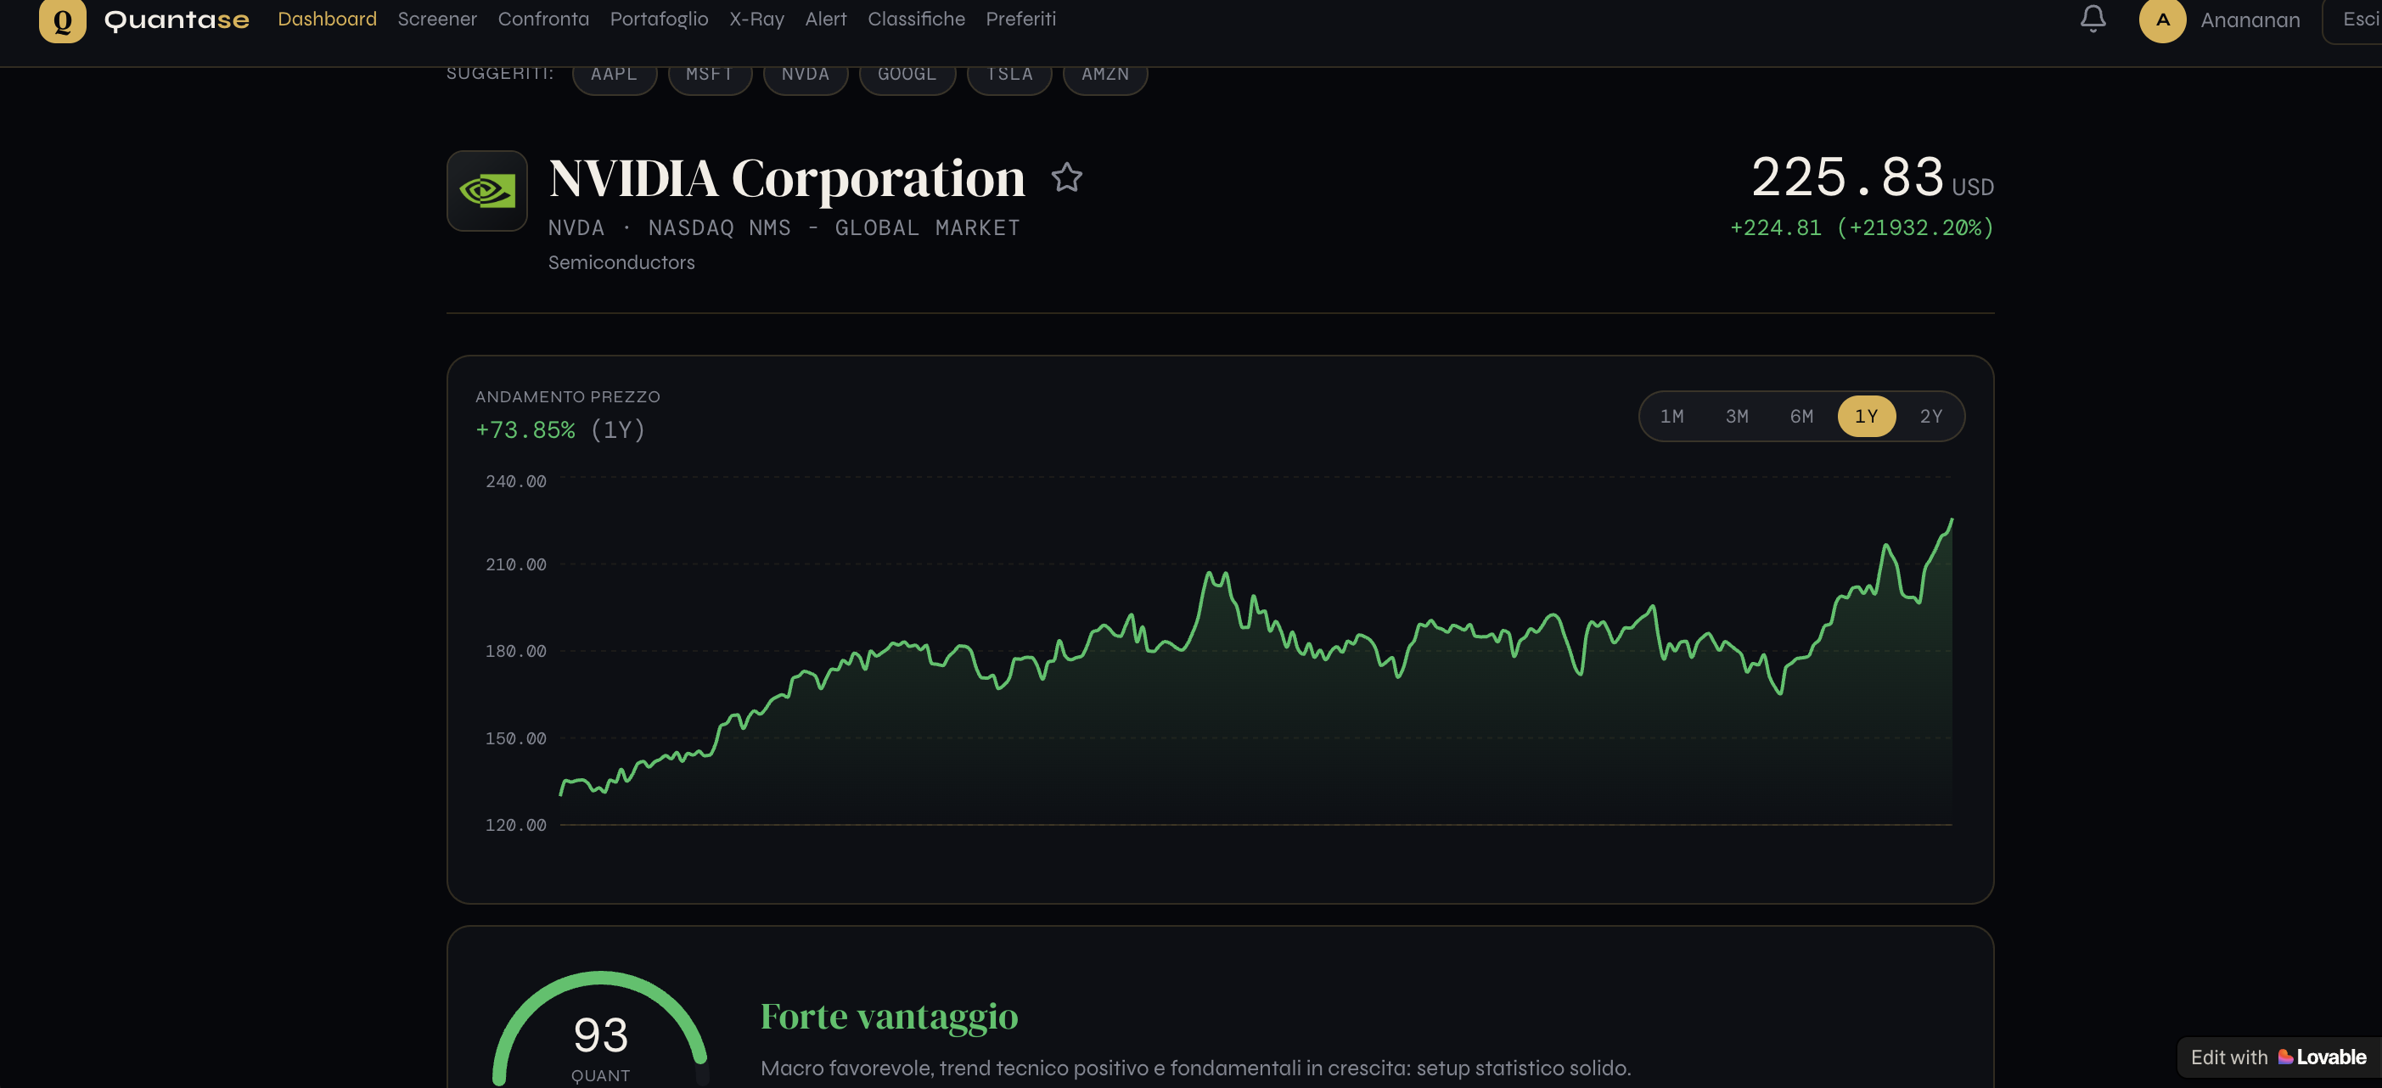Click the NVDA · NASDAQ NMS ticker line
The width and height of the screenshot is (2382, 1088).
[x=784, y=227]
